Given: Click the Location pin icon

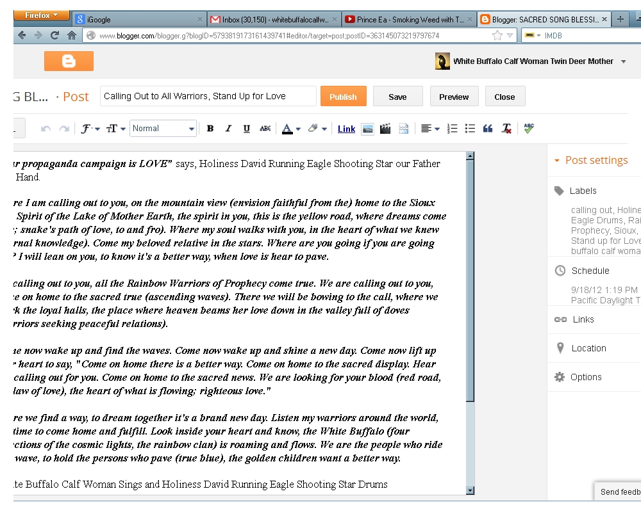Looking at the screenshot, I should point(560,348).
